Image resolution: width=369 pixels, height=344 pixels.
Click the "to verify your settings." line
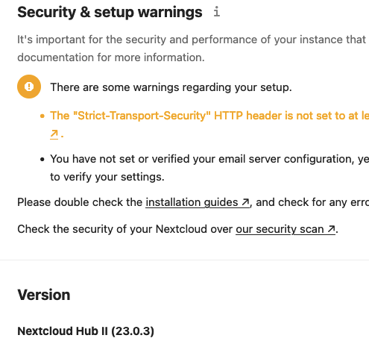107,177
